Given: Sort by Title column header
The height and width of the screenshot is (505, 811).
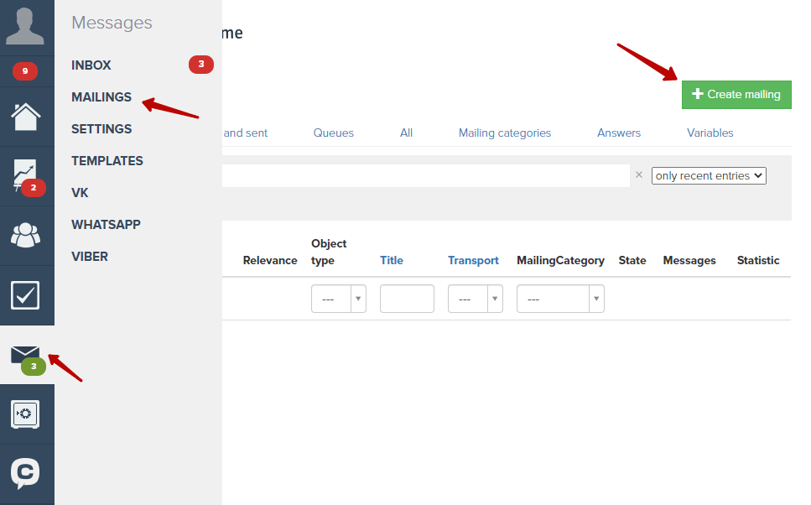Looking at the screenshot, I should pyautogui.click(x=392, y=260).
